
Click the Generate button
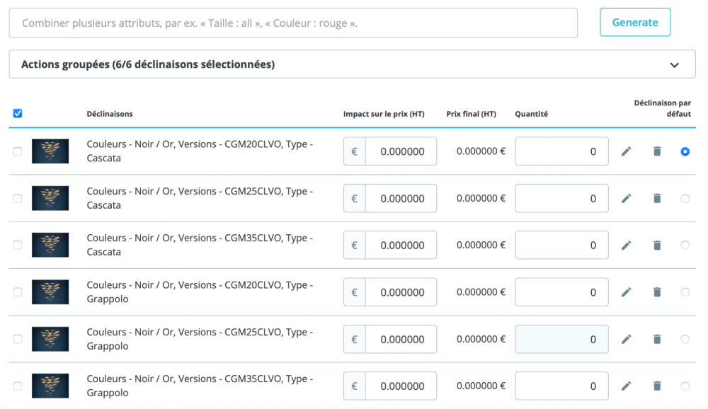click(635, 22)
